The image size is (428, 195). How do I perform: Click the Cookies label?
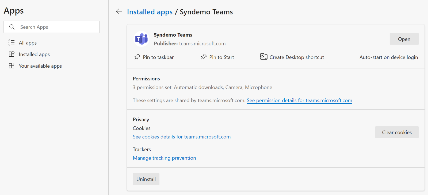coord(142,128)
